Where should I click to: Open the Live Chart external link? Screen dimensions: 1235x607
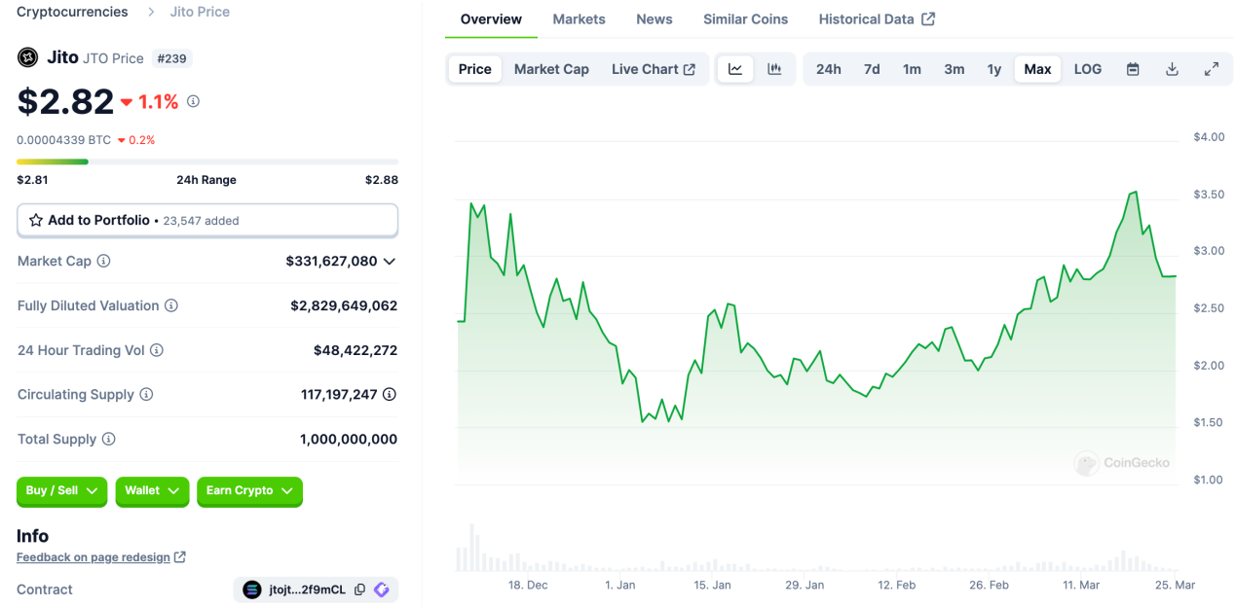(x=654, y=69)
